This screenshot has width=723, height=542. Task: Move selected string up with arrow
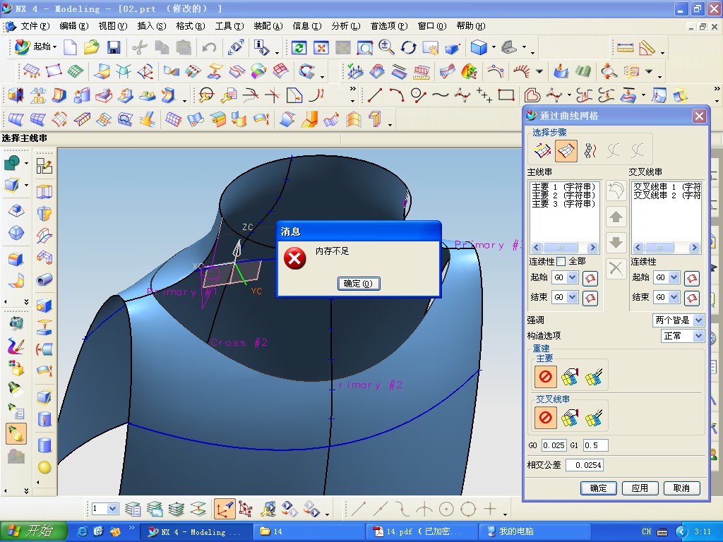point(616,217)
